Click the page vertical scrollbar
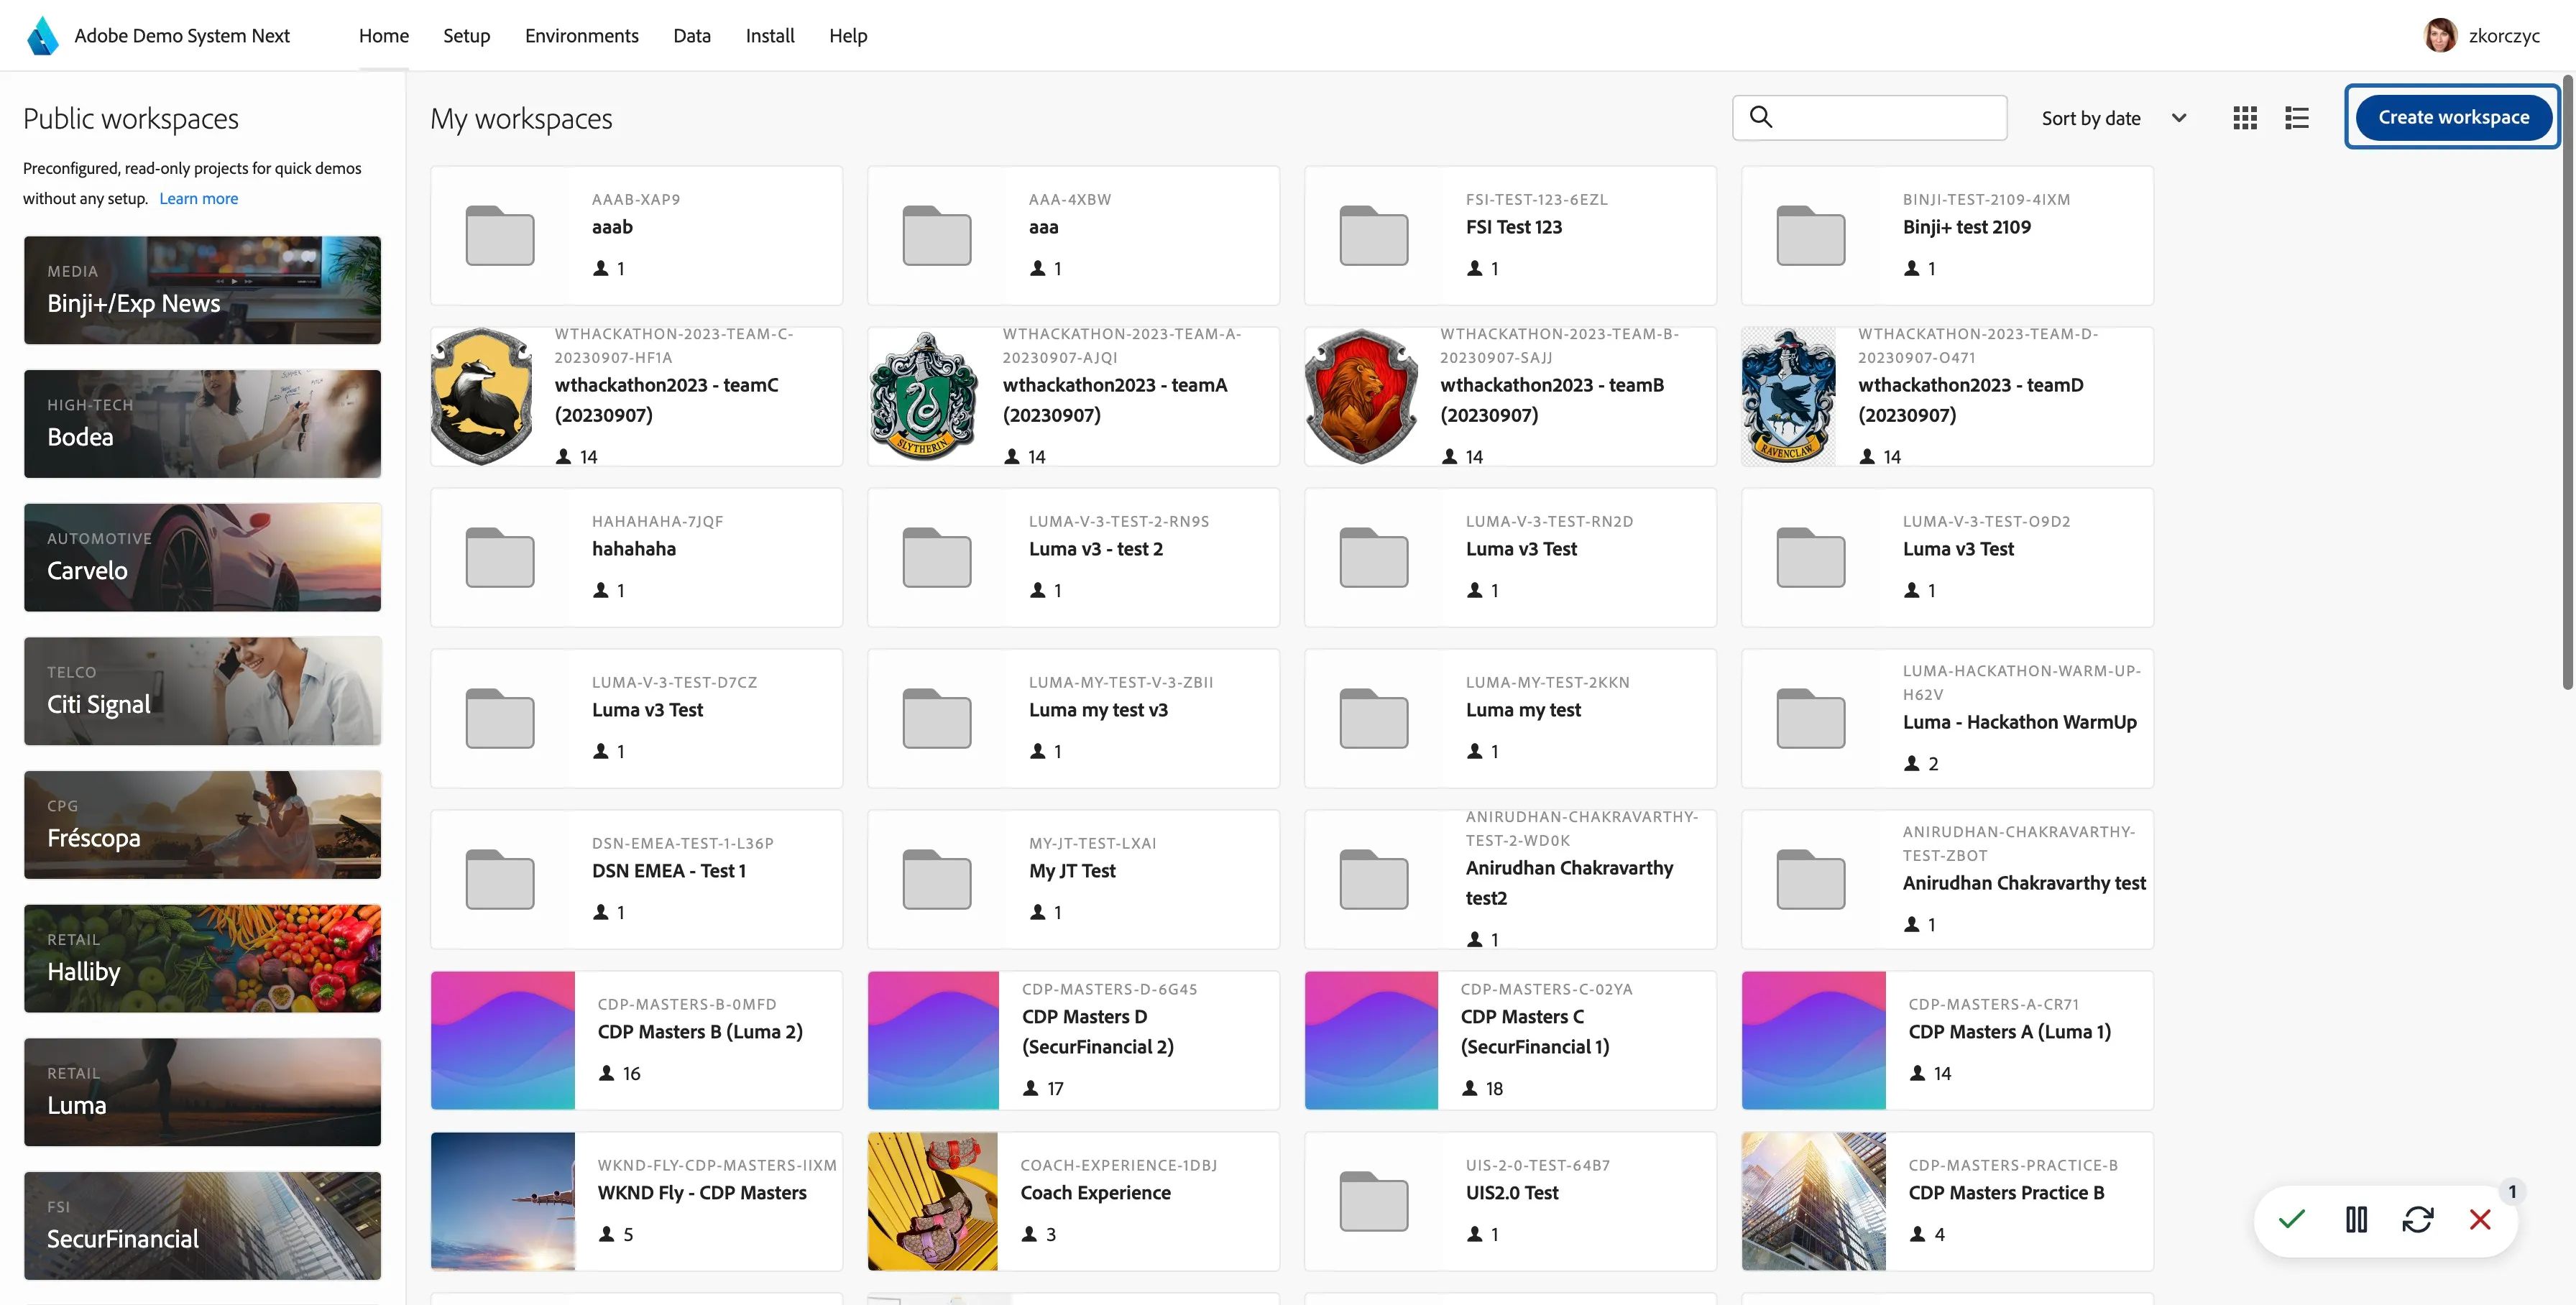The image size is (2576, 1305). [x=2567, y=382]
